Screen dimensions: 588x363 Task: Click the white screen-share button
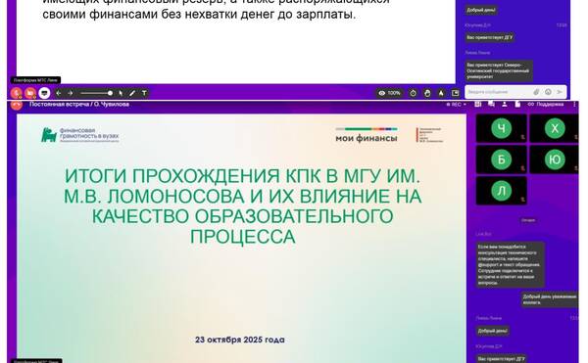[x=44, y=93]
